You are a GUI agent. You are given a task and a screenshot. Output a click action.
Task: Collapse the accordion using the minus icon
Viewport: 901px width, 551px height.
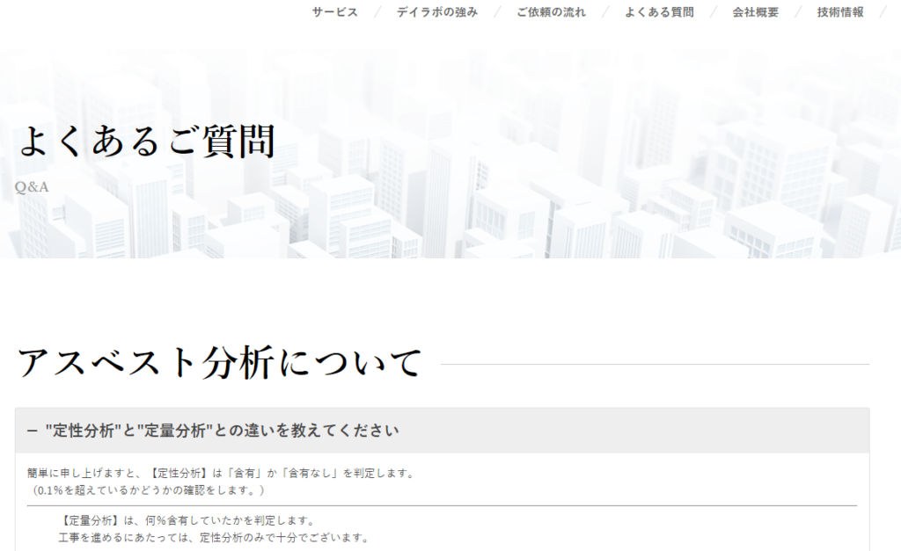pos(33,431)
